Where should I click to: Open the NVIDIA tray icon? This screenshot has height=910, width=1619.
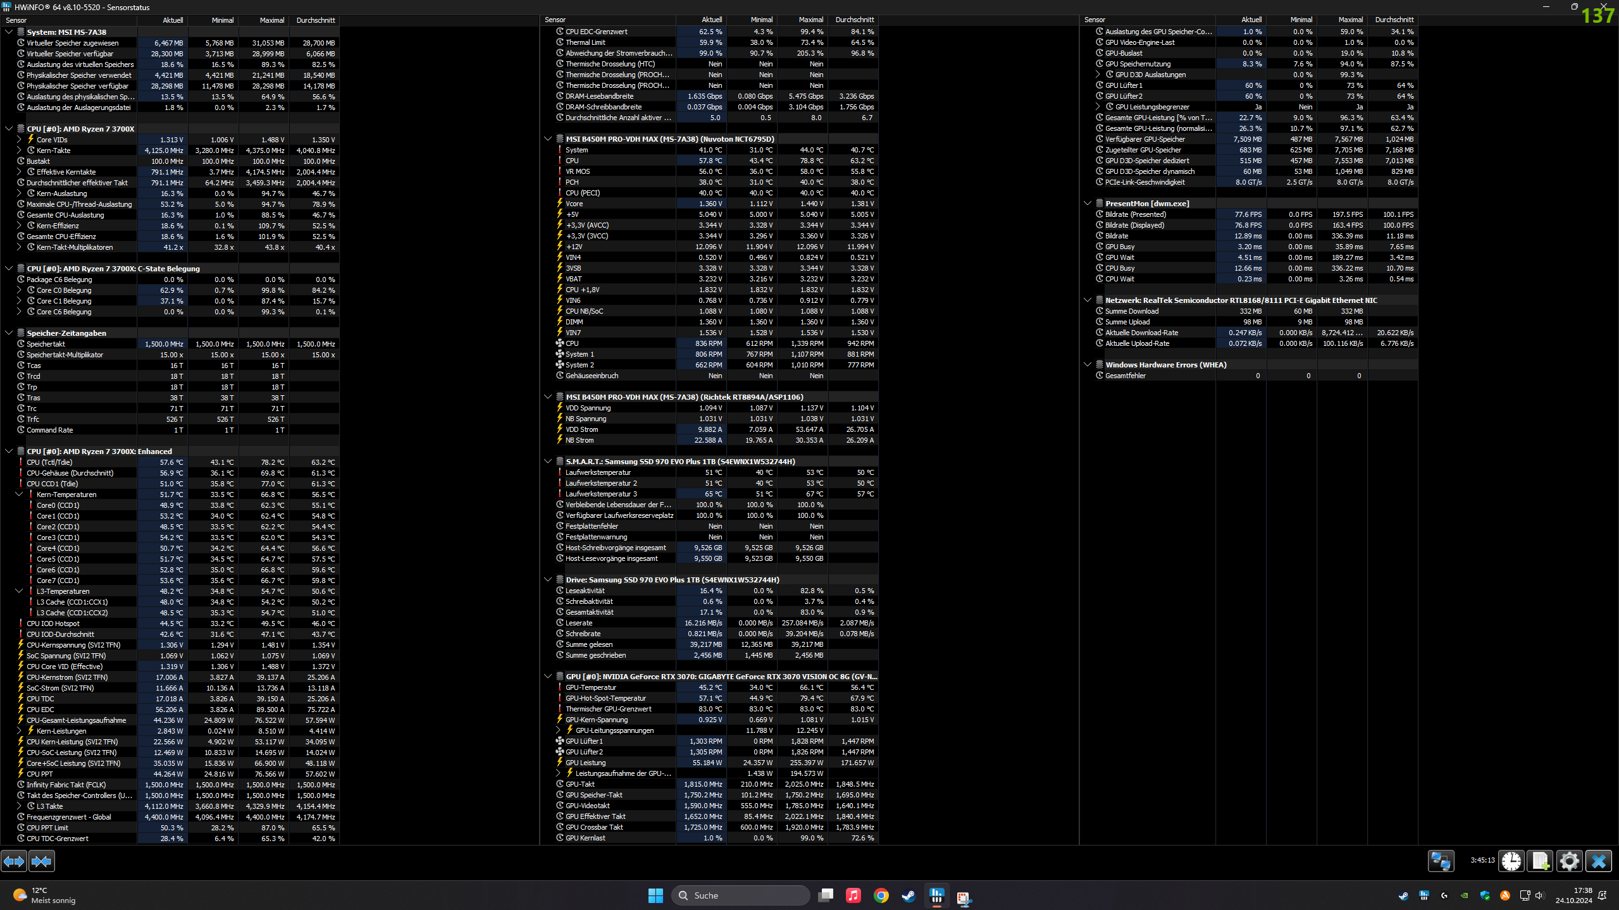pos(1464,895)
